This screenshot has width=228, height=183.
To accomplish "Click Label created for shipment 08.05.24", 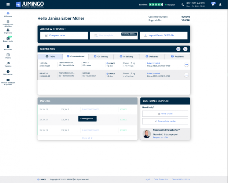I will (x=154, y=74).
